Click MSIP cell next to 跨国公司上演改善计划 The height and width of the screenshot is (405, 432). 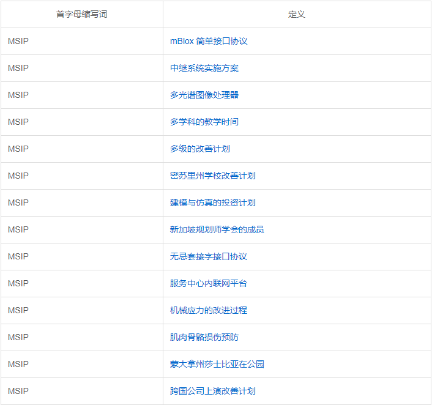coord(18,391)
